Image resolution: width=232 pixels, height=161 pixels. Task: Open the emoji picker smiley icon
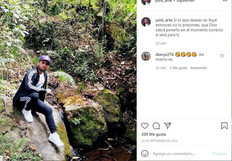pos(145,154)
